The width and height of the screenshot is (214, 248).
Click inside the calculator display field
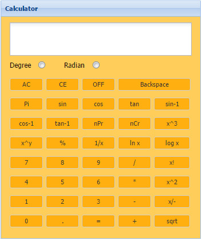coord(101,39)
